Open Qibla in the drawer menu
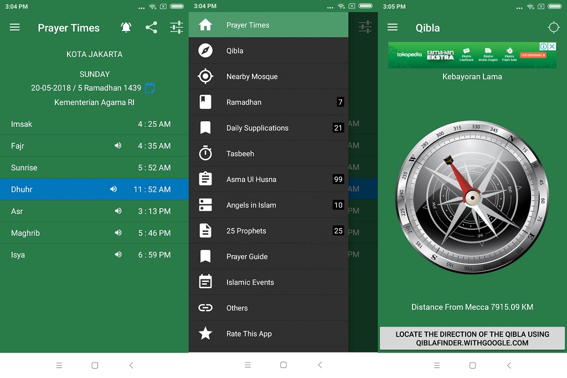The width and height of the screenshot is (567, 378). 269,50
